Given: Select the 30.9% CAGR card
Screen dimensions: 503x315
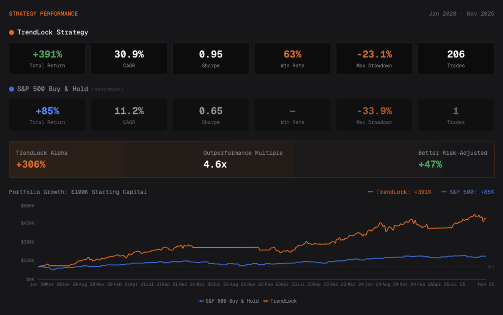Looking at the screenshot, I should point(129,58).
